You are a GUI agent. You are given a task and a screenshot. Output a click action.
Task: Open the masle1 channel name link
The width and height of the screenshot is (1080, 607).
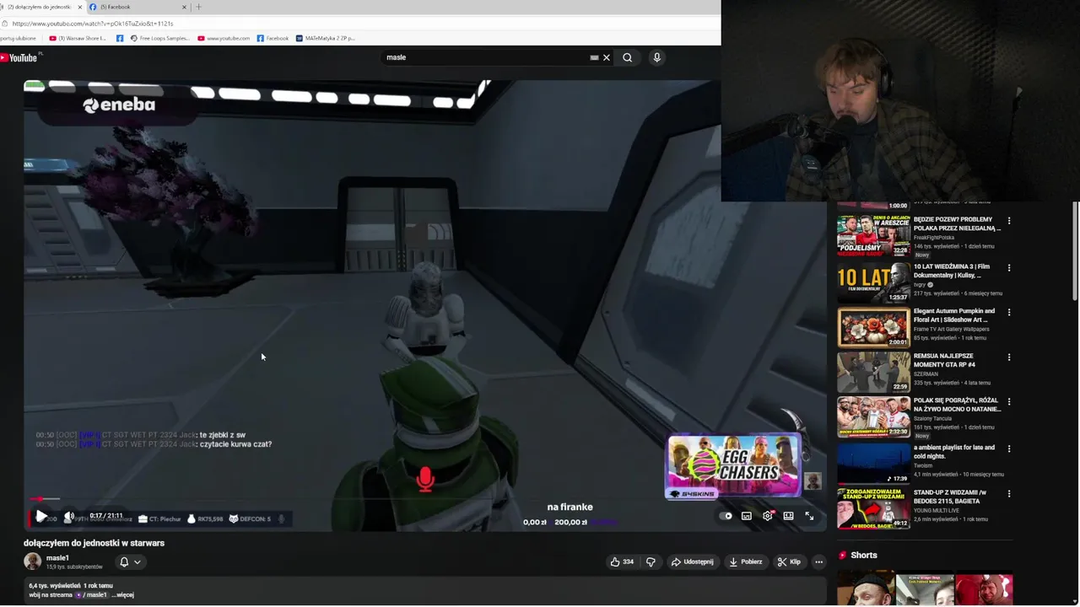click(x=57, y=558)
